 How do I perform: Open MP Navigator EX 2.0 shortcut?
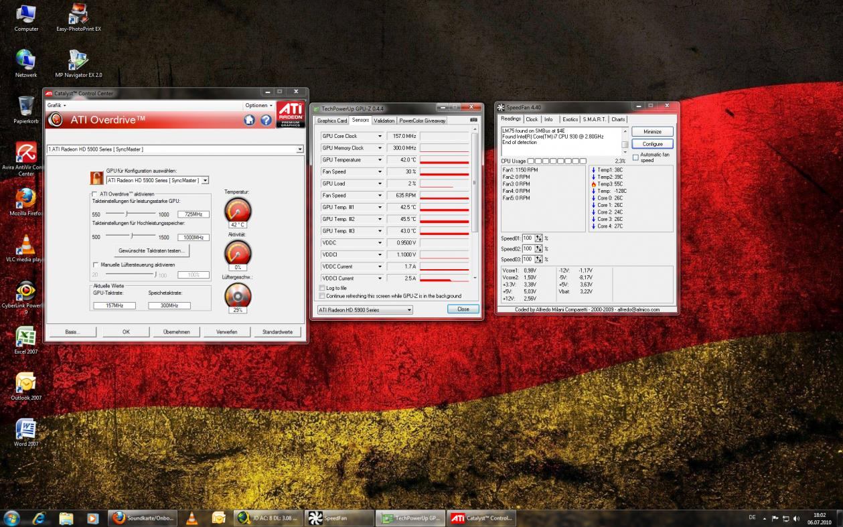click(x=78, y=64)
